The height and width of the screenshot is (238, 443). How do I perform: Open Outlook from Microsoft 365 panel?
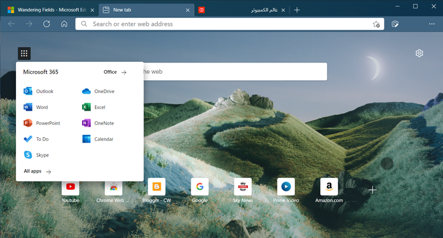click(x=38, y=91)
